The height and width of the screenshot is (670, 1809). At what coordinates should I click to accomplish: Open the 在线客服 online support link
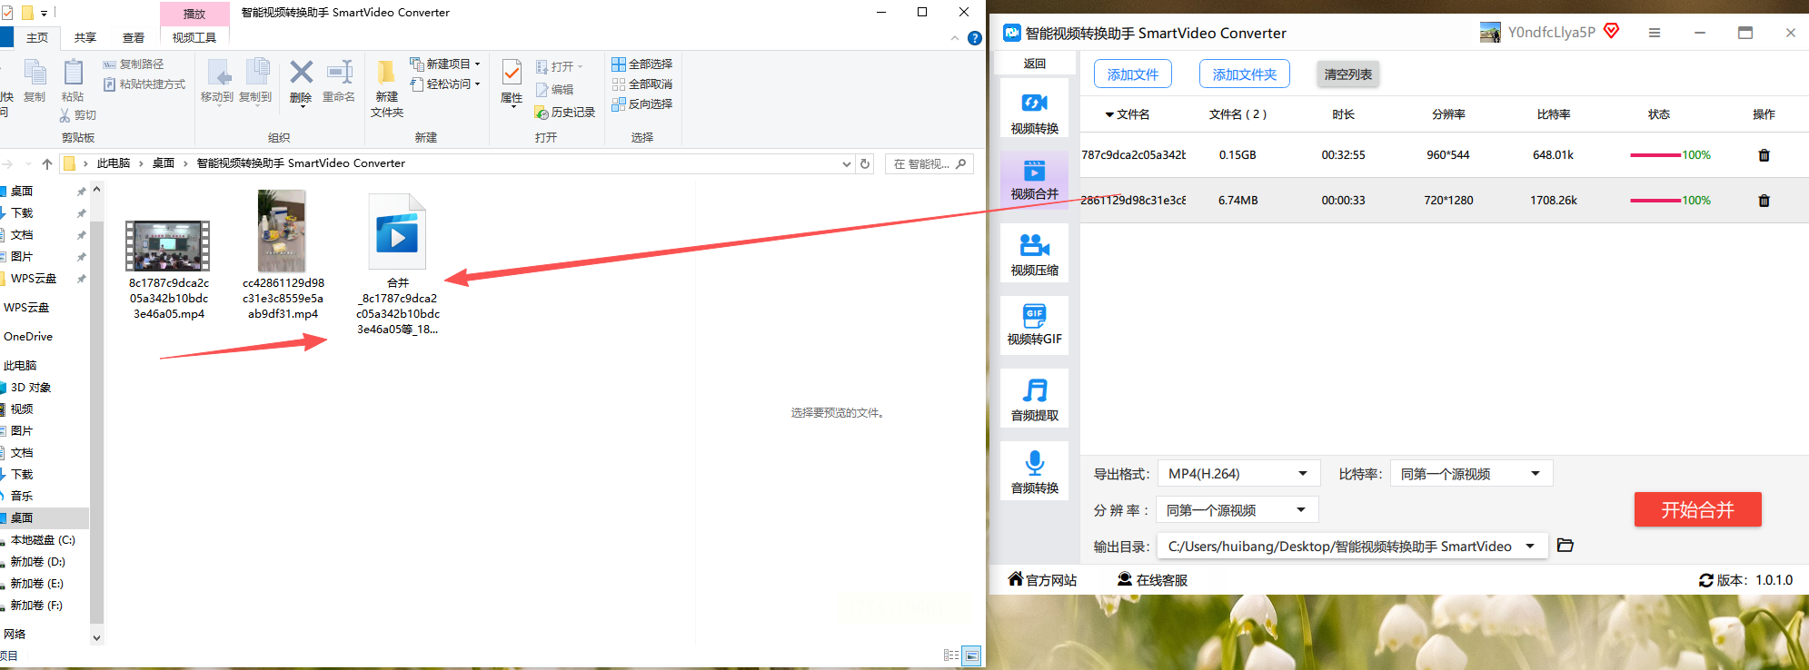[x=1152, y=580]
